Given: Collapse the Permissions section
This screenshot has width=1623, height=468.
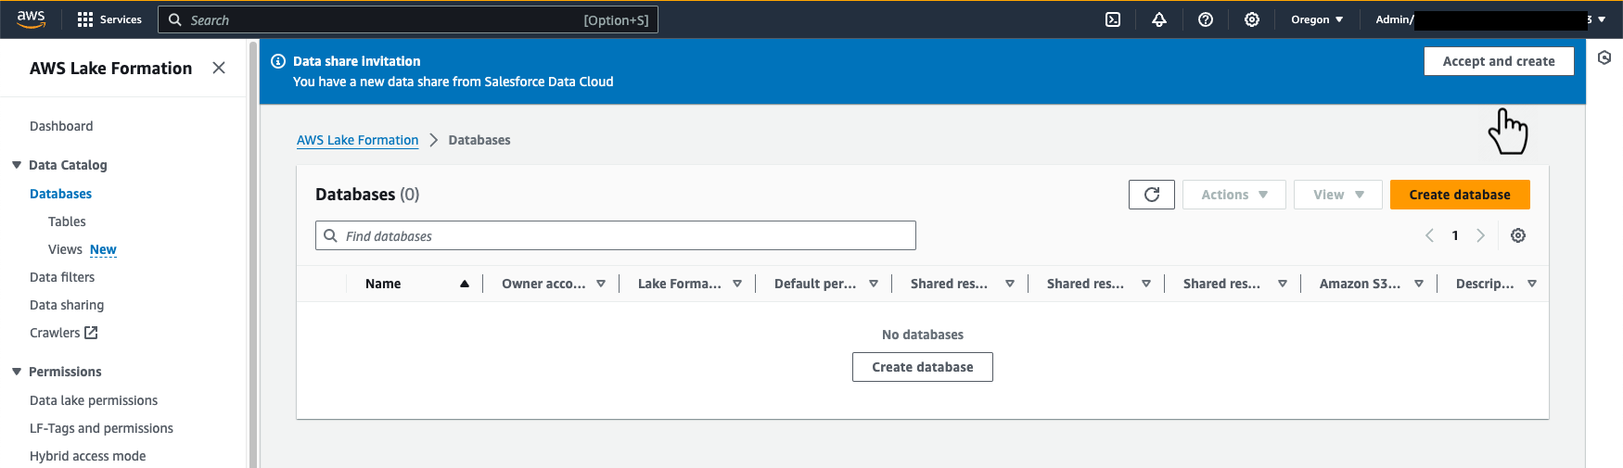Looking at the screenshot, I should [17, 372].
